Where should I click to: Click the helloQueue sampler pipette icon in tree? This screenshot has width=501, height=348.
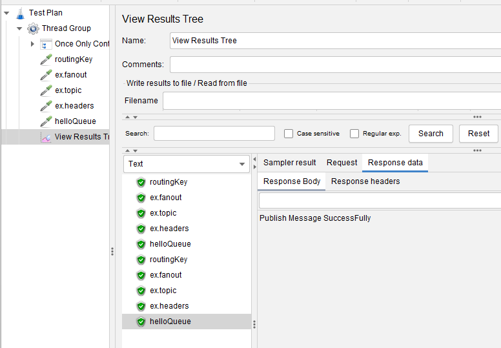(46, 121)
